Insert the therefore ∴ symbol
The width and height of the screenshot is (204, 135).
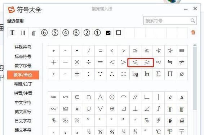coord(112,74)
